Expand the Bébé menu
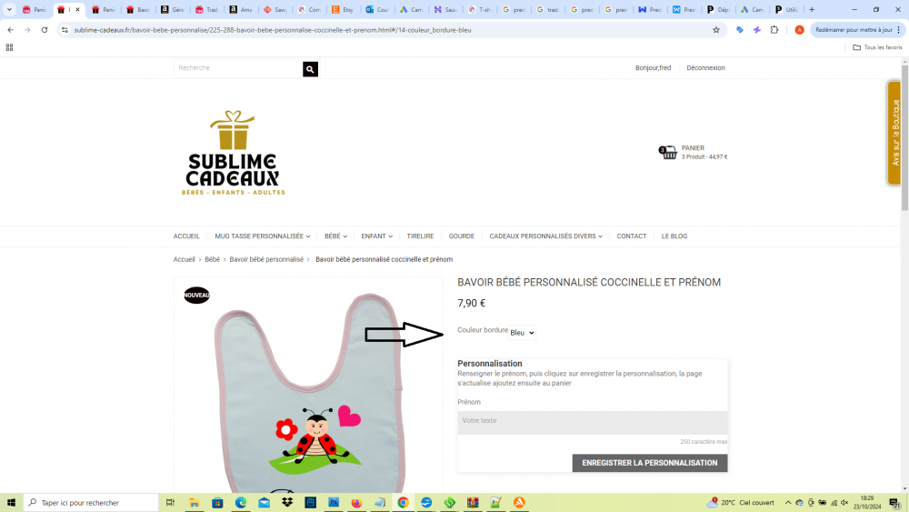This screenshot has width=909, height=512. (335, 236)
